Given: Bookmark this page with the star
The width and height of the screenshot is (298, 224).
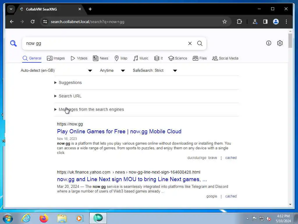Looking at the screenshot, I should click(225, 22).
